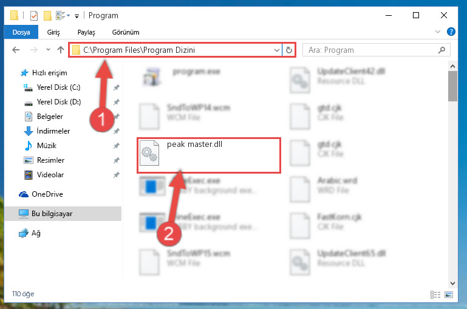Refresh the current folder view
The width and height of the screenshot is (467, 309).
(x=288, y=50)
